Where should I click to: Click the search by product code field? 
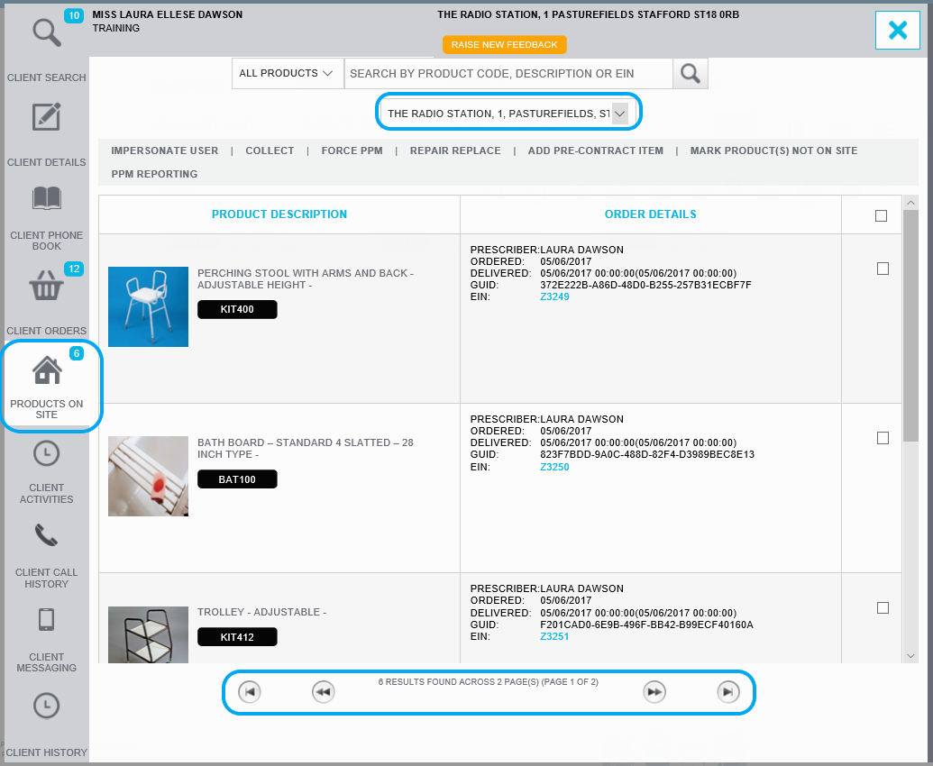pyautogui.click(x=508, y=74)
